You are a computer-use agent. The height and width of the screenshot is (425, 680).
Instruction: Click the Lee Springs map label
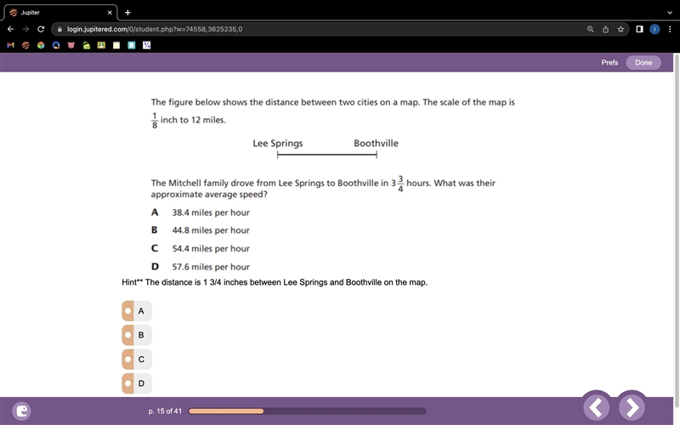click(278, 144)
